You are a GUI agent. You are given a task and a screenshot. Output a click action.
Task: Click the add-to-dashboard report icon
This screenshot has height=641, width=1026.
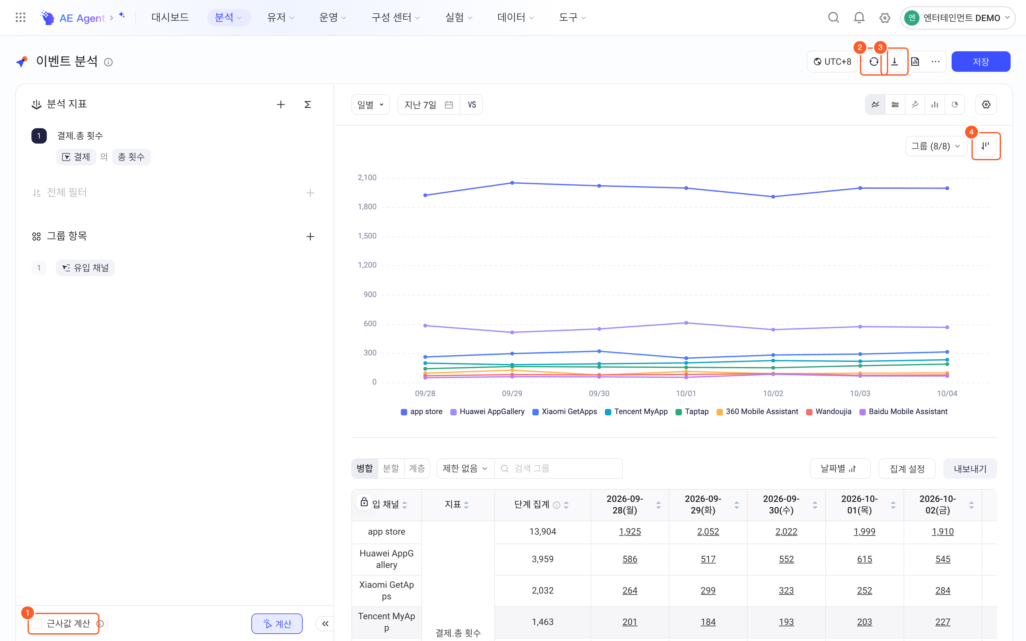click(915, 62)
